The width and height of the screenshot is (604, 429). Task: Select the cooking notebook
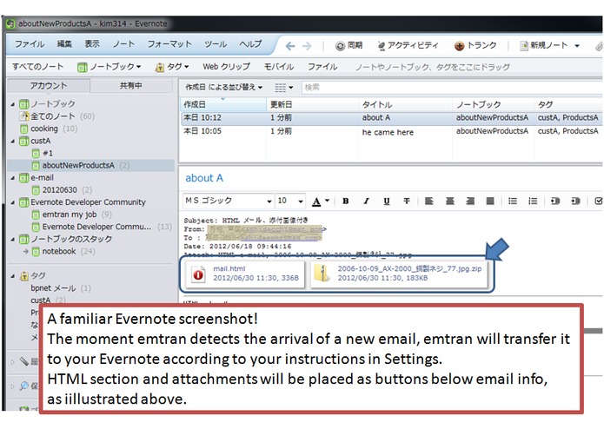click(x=44, y=129)
